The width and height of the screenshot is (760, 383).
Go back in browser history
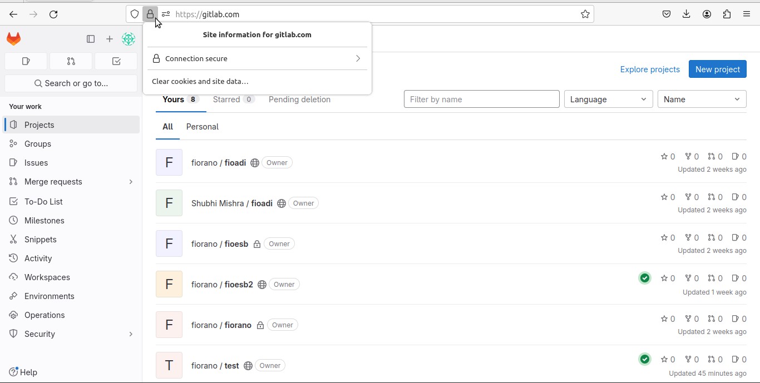tap(13, 14)
